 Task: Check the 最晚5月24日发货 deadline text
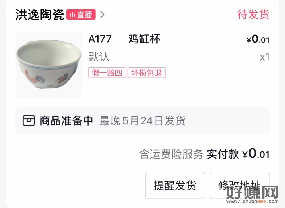[x=142, y=121]
